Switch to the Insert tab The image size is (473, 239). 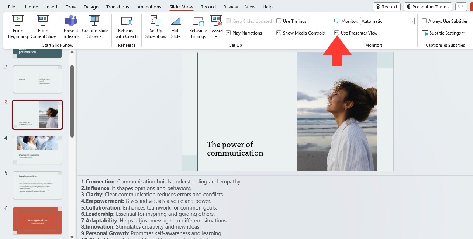52,7
